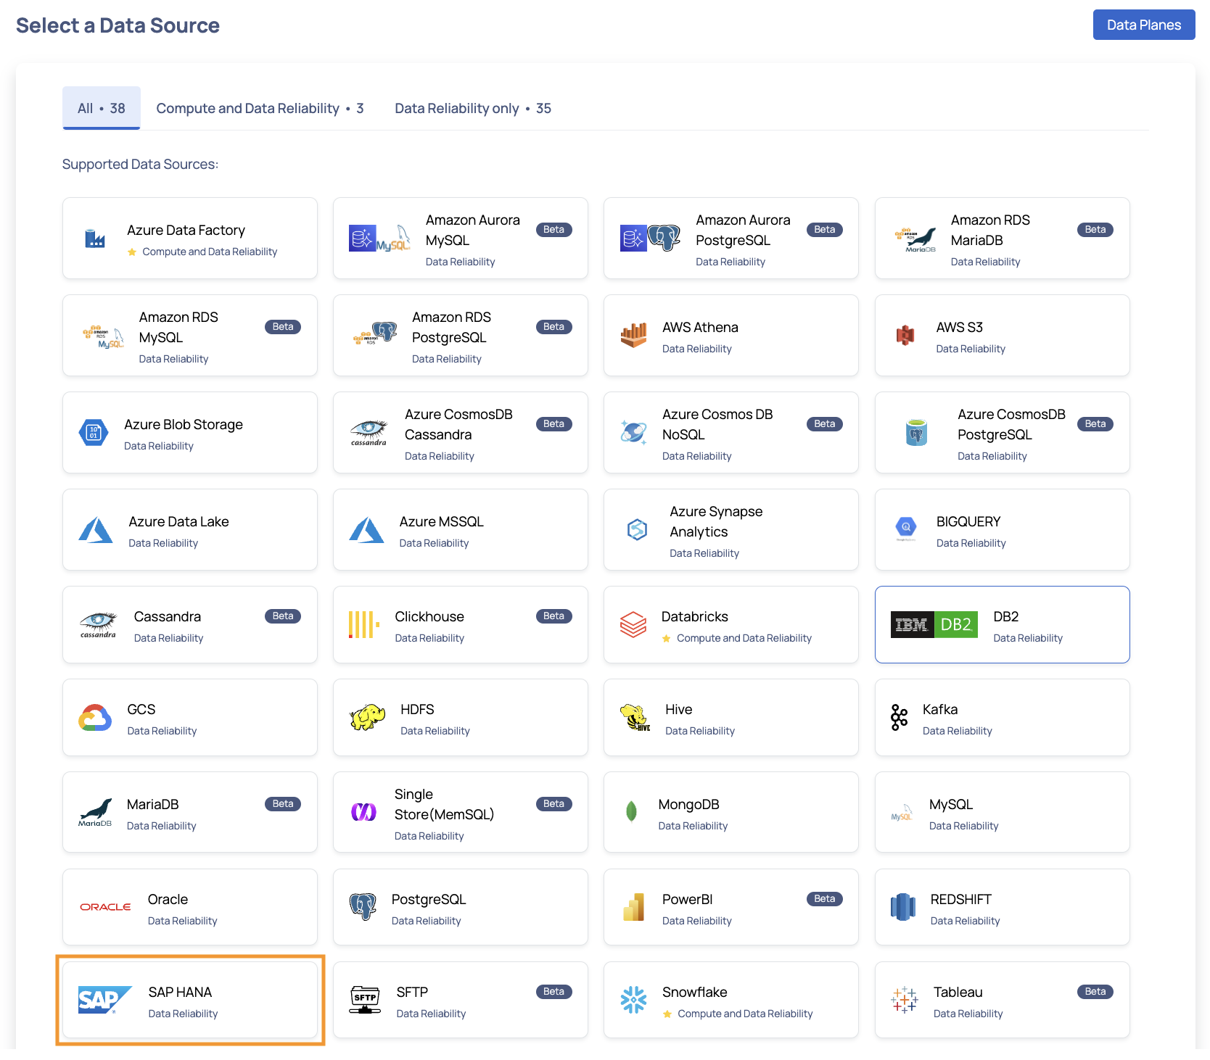The height and width of the screenshot is (1060, 1210).
Task: Click the star under Azure Data Factory
Action: pyautogui.click(x=132, y=252)
